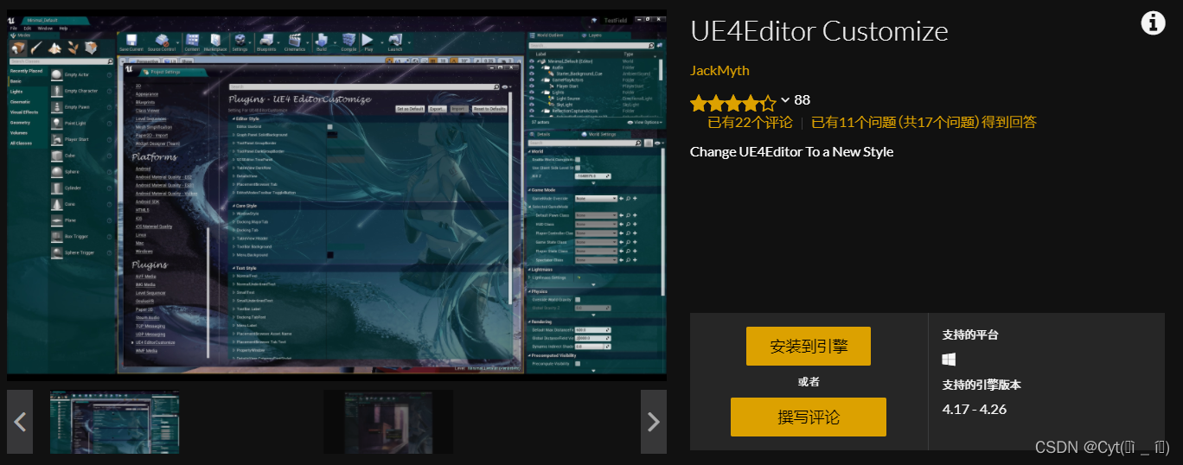Click the yellow write a review button
1183x465 pixels.
click(809, 417)
